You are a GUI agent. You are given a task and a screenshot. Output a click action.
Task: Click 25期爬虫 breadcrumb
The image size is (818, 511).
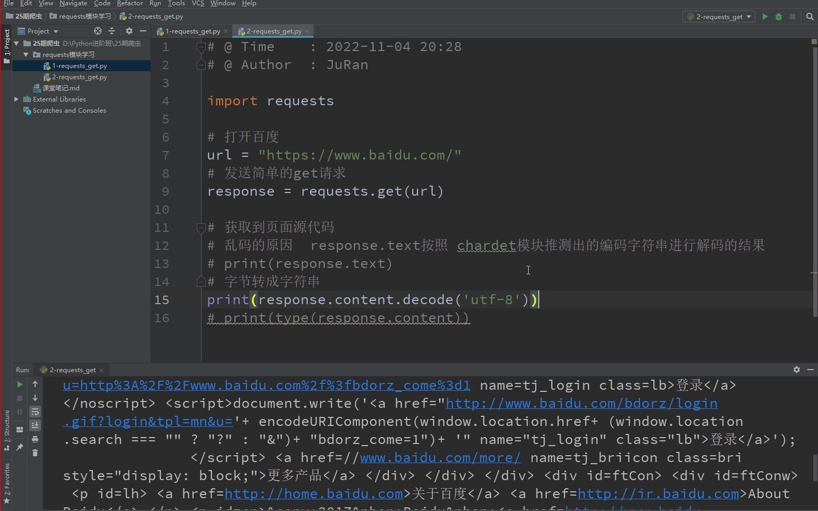pos(24,16)
